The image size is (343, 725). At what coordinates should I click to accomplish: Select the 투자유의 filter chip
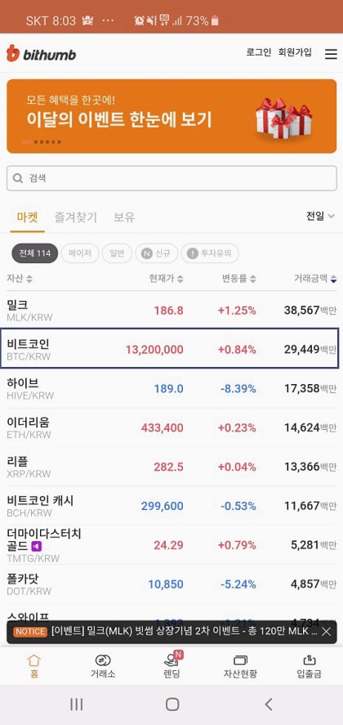pyautogui.click(x=210, y=253)
